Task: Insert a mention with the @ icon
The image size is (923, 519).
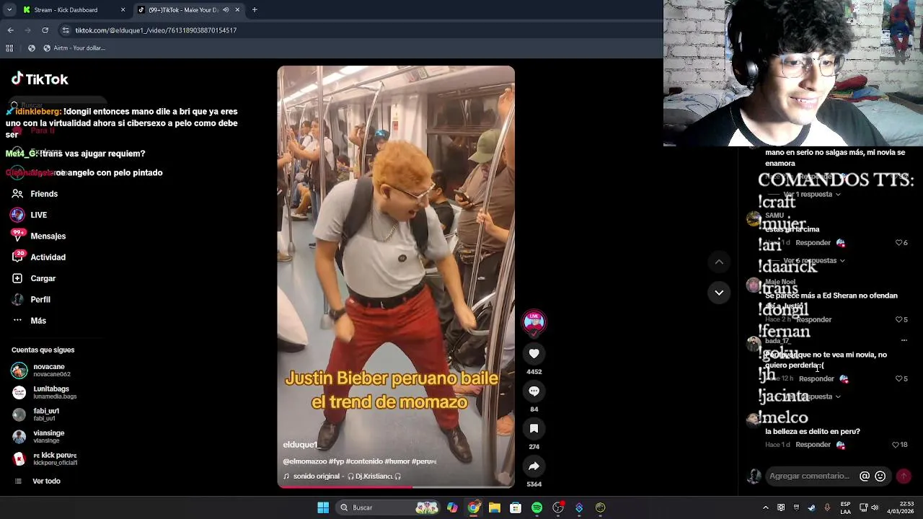Action: coord(865,476)
